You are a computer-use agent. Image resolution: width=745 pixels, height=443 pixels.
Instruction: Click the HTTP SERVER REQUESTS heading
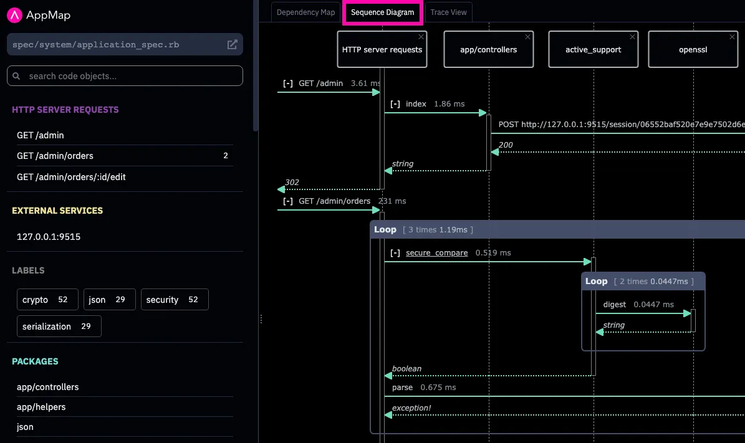[x=65, y=110]
